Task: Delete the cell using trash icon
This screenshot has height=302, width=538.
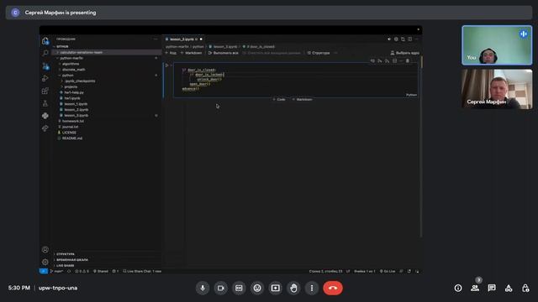Action: coord(408,61)
